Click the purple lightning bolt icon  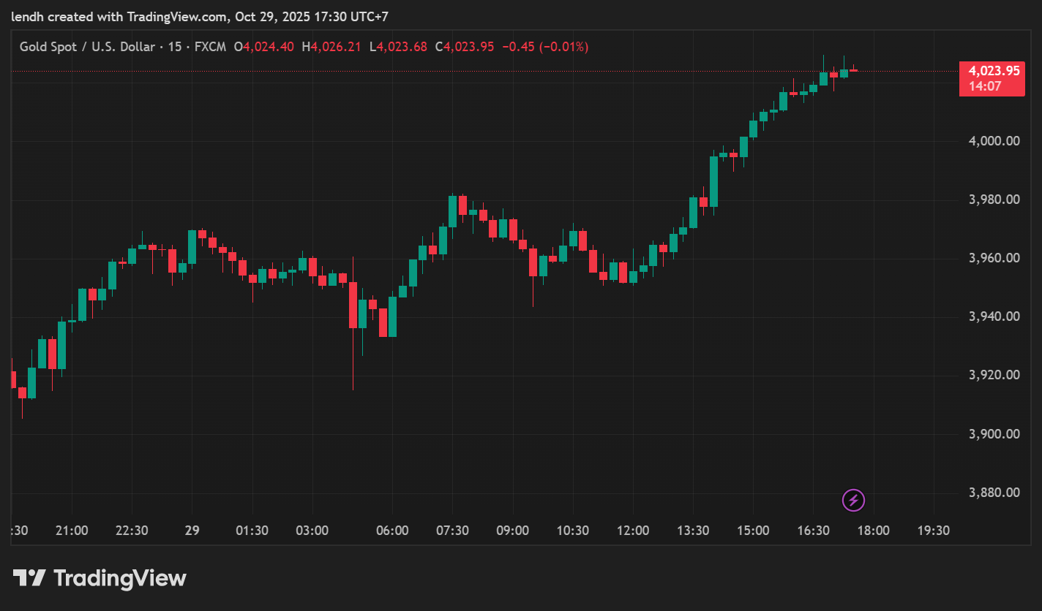tap(853, 501)
